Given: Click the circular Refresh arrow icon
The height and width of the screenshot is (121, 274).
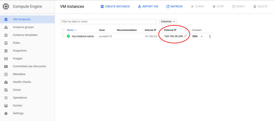Looking at the screenshot, I should pos(168,7).
